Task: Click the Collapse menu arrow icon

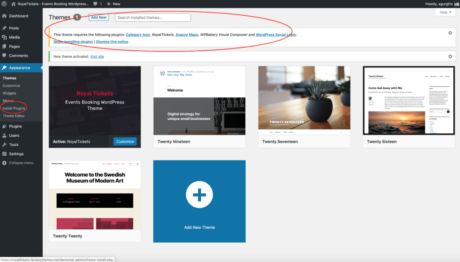Action: 4,163
